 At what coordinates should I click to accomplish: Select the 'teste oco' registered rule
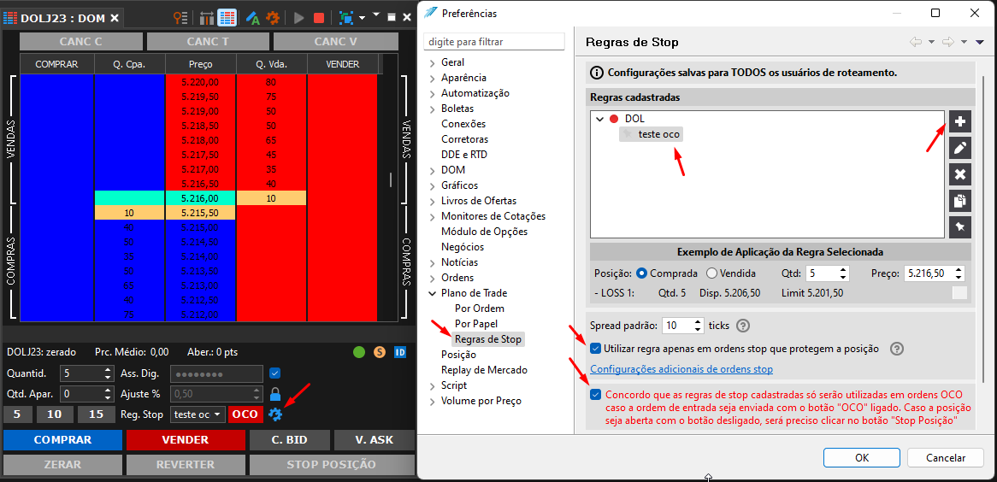pyautogui.click(x=652, y=134)
